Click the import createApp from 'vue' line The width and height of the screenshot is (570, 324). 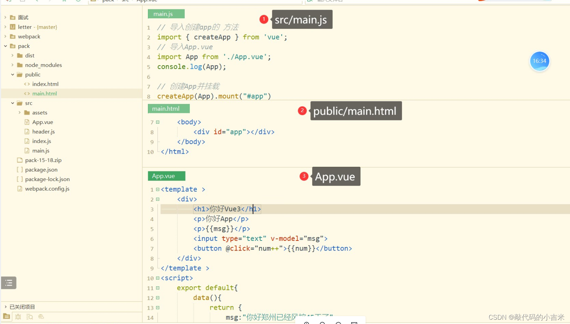coord(222,37)
